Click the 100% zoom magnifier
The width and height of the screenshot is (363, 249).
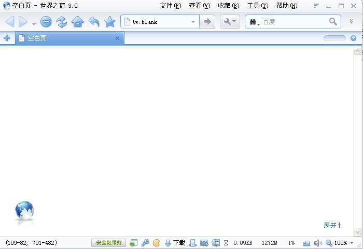point(329,243)
